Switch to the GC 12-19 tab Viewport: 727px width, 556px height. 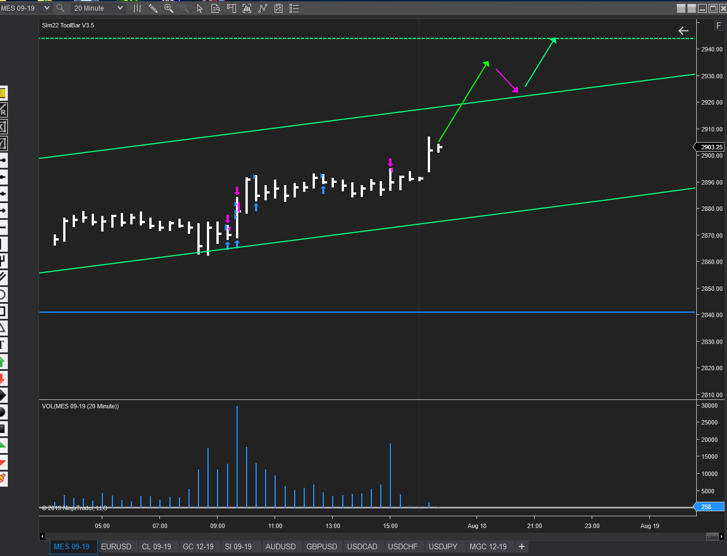click(198, 546)
